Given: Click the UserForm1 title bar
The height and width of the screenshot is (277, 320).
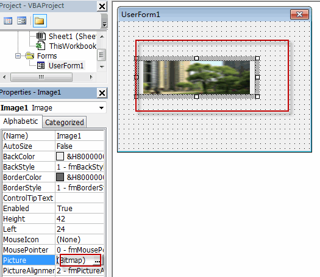Looking at the screenshot, I should (x=204, y=15).
